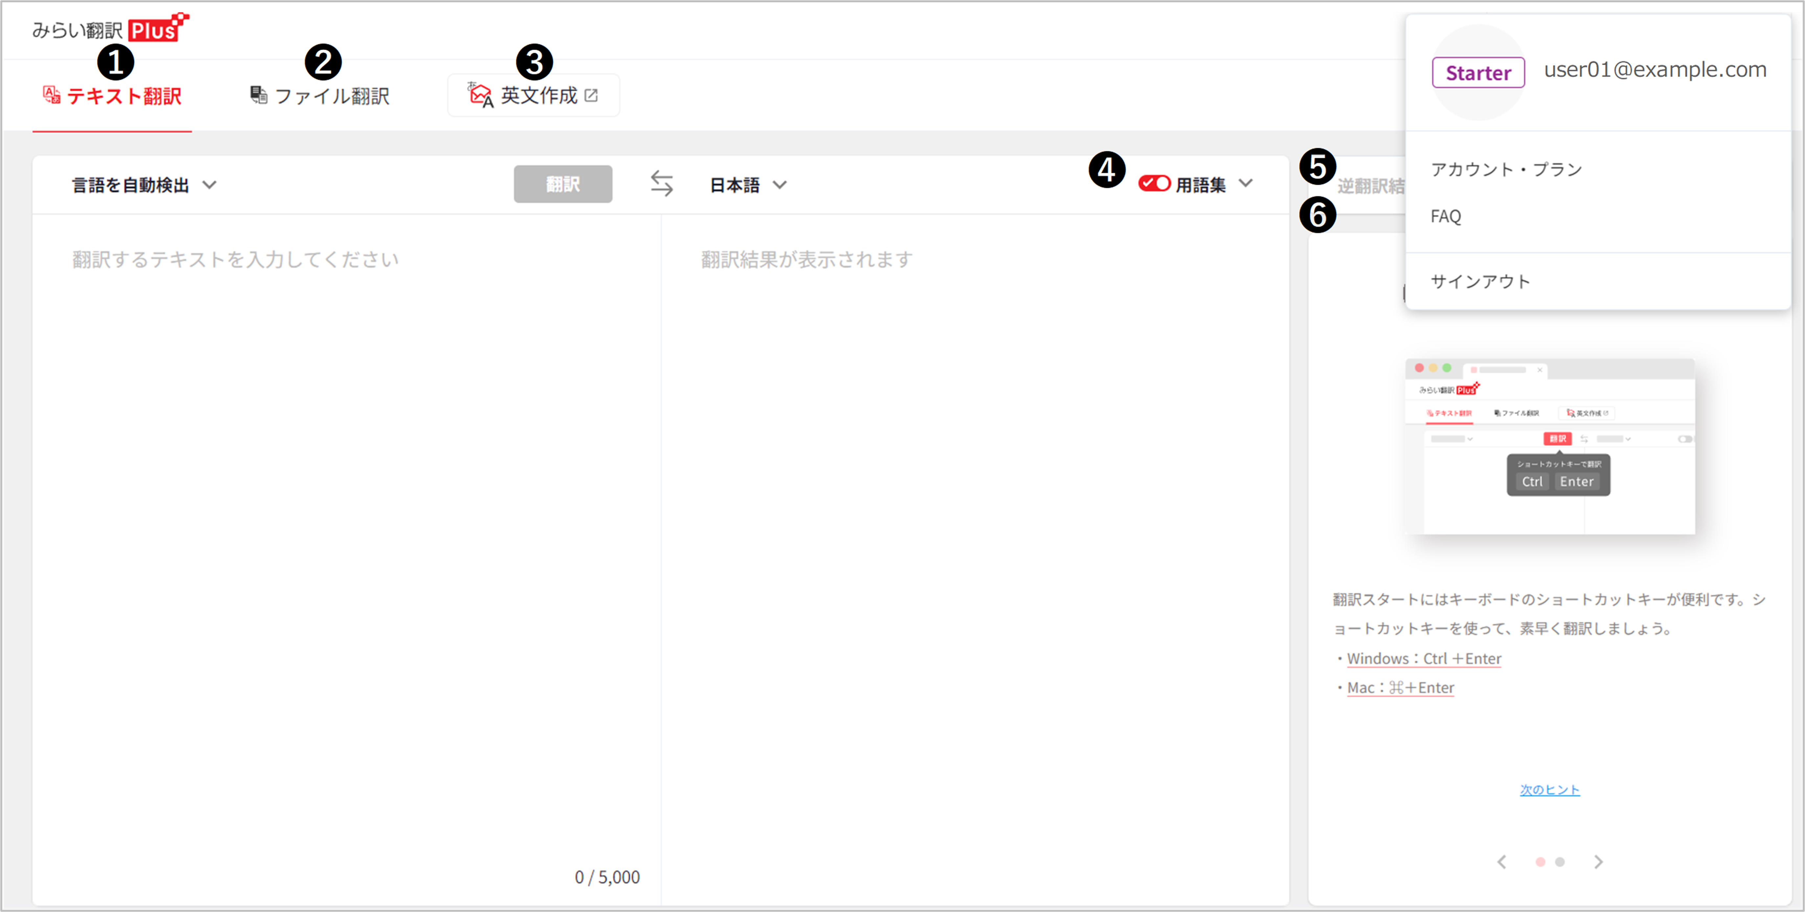Click the 逆翻訳結 back-translation panel heading
This screenshot has width=1805, height=912.
(x=1371, y=186)
